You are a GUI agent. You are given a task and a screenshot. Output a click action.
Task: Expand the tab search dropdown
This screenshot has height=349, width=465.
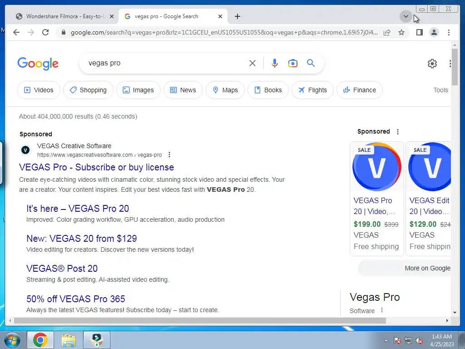[406, 16]
